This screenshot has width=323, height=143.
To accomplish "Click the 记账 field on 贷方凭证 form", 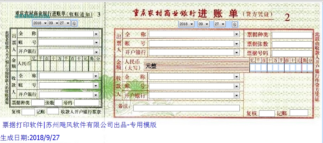I will pos(299,113).
